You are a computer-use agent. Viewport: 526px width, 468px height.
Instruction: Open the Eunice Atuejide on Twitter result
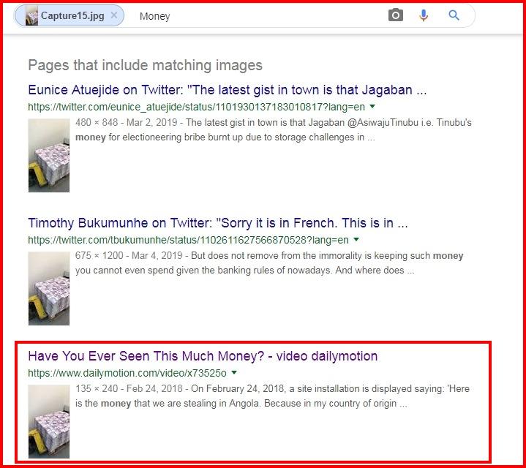(x=227, y=90)
